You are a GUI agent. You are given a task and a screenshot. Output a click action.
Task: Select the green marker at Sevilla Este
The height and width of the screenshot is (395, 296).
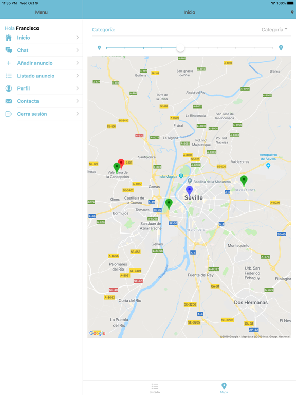click(x=244, y=181)
